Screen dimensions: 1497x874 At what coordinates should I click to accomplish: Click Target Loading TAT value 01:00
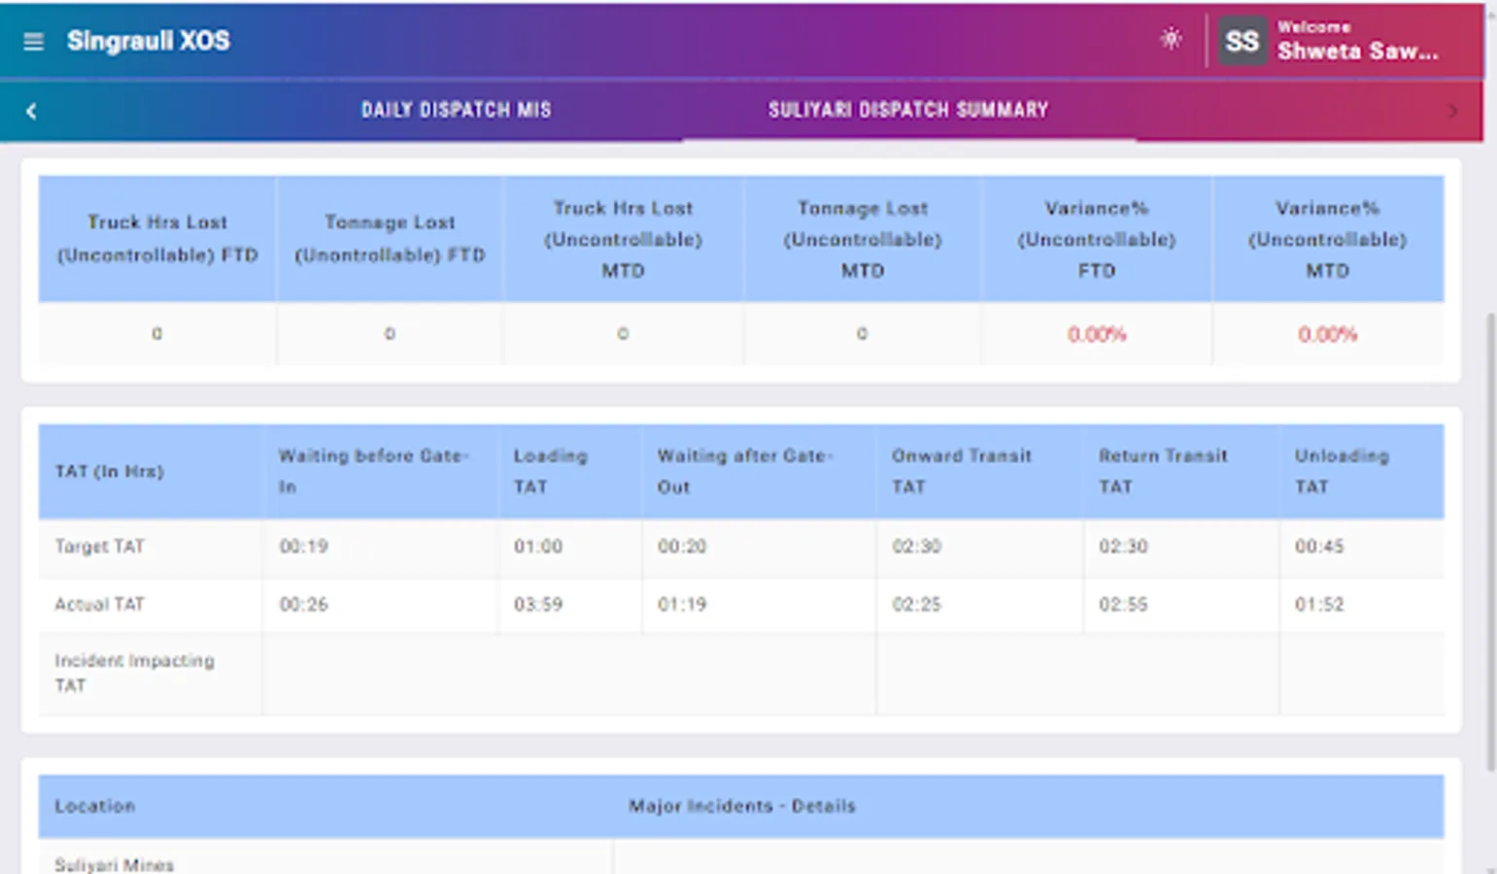(x=538, y=546)
